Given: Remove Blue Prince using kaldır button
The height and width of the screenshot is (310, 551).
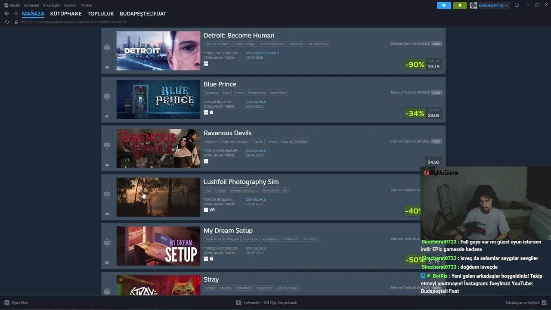Looking at the screenshot, I should point(436,93).
